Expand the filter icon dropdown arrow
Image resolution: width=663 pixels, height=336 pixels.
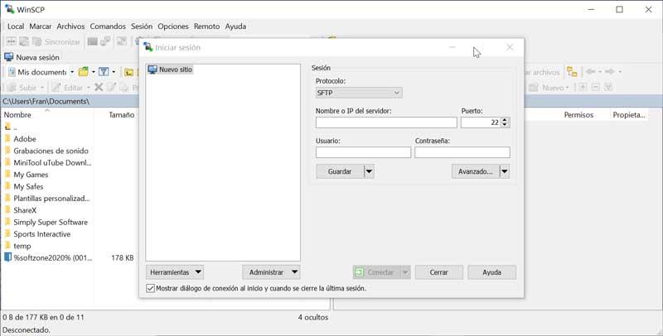coord(114,72)
